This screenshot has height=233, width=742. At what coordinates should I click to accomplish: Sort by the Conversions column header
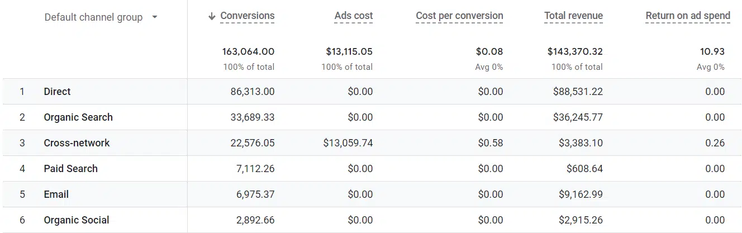click(248, 16)
